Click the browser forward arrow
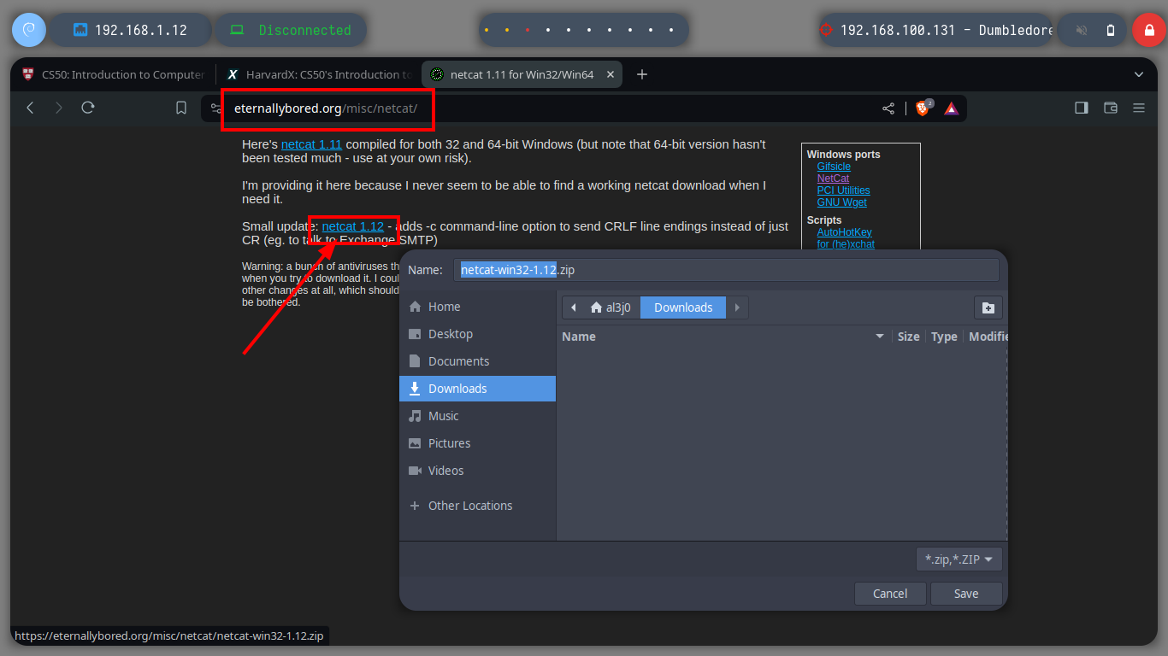The height and width of the screenshot is (656, 1168). [58, 108]
